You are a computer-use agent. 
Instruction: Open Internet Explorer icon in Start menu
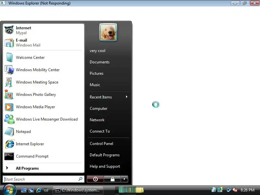point(10,144)
